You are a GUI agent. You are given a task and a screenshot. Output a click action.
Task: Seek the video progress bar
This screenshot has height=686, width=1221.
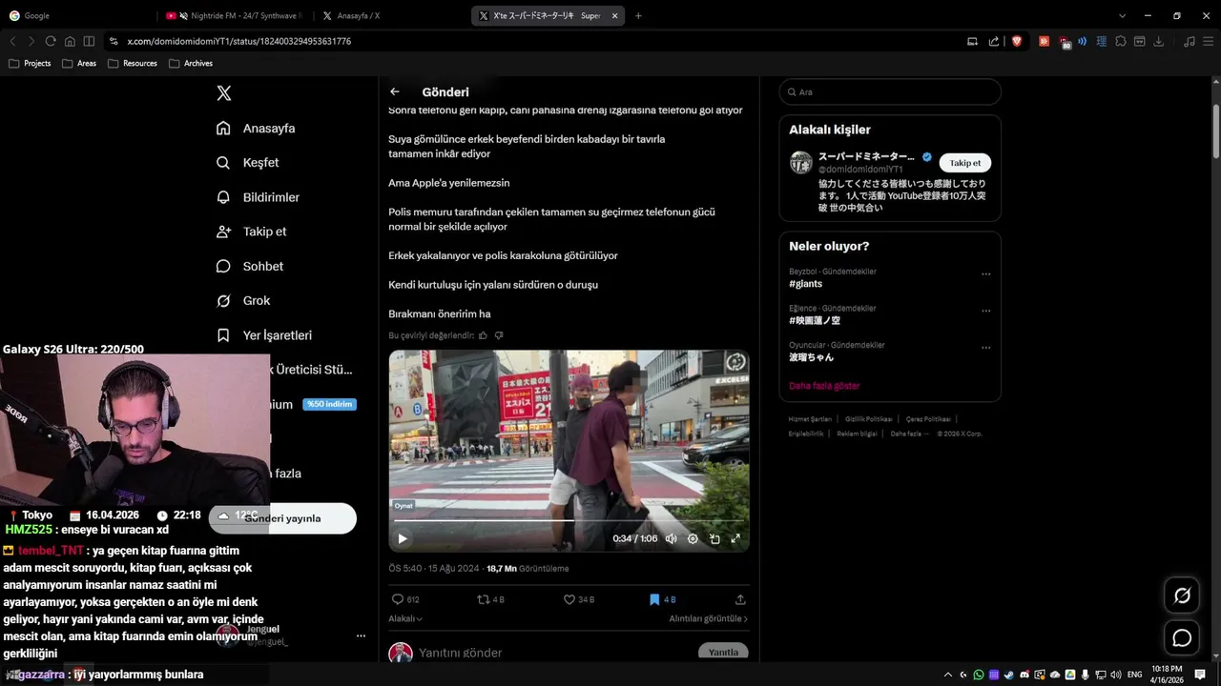569,520
